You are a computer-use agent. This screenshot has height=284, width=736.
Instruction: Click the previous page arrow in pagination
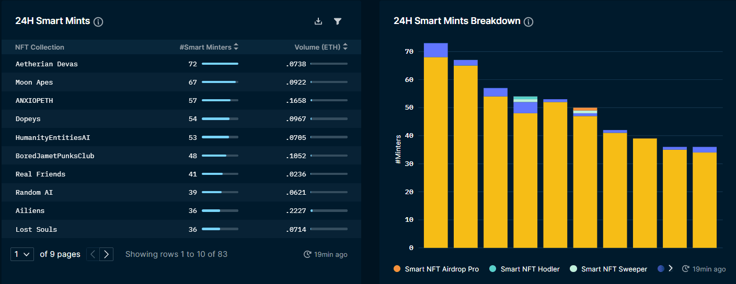point(93,254)
